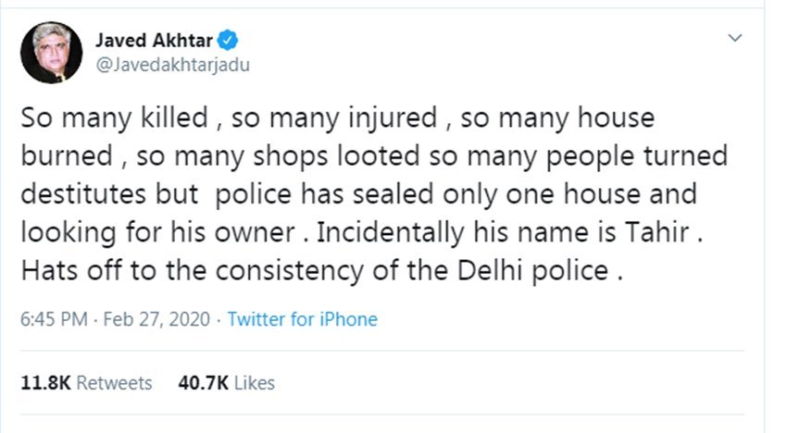Click the 6:45 PM timestamp
This screenshot has height=433, width=787.
click(x=53, y=319)
